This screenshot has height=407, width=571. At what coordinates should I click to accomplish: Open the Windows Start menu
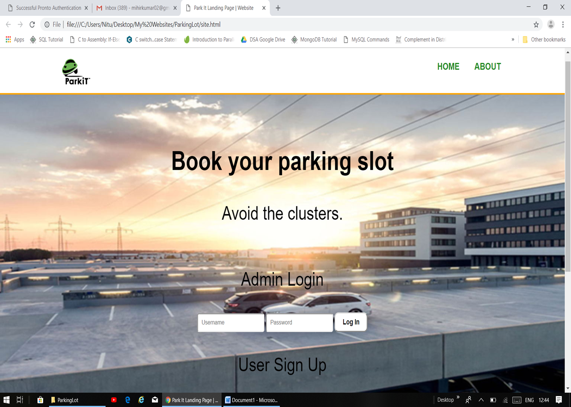(6, 400)
